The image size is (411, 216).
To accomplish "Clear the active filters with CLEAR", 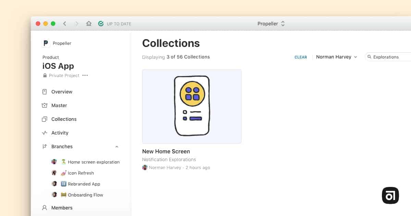I will (301, 57).
